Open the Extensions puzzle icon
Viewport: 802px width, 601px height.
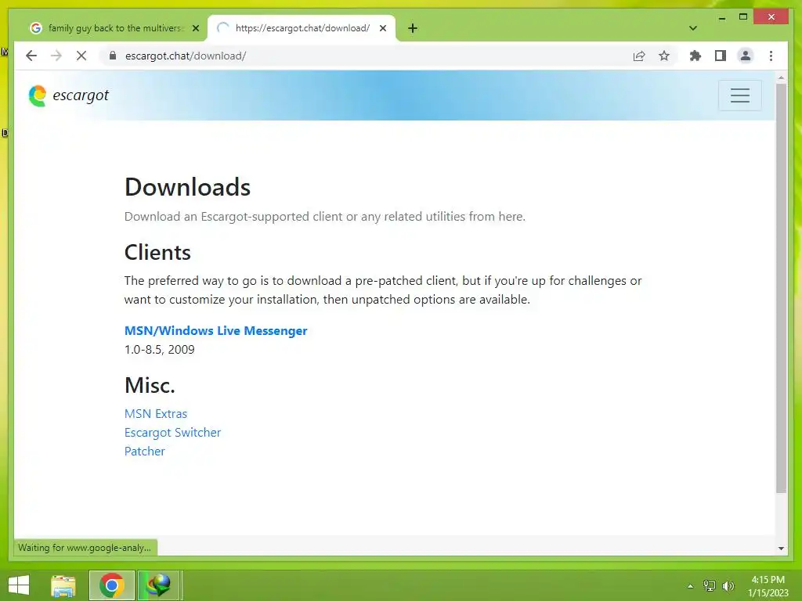tap(695, 56)
